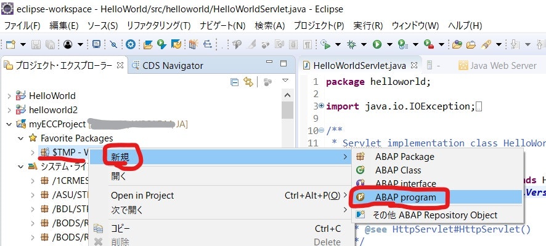Expand the HelloWorld project node
The image size is (546, 246).
pyautogui.click(x=9, y=96)
